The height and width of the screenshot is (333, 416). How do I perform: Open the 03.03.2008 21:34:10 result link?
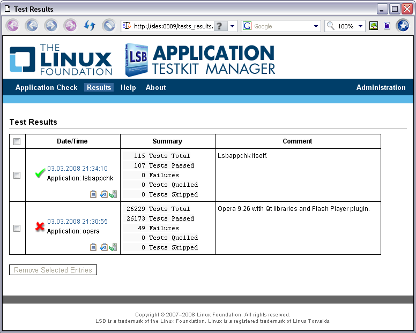tap(78, 169)
